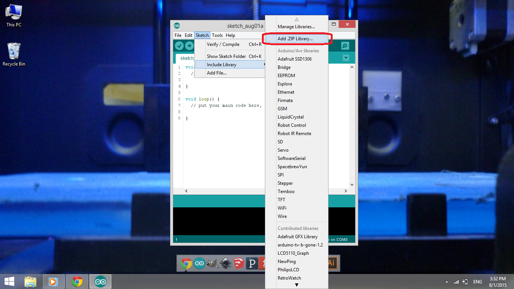Screen dimensions: 514x289
Task: Include the SD library
Action: tap(297, 142)
